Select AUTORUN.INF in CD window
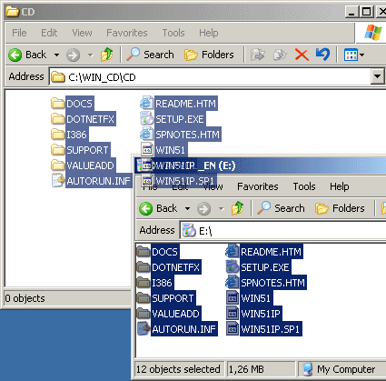 click(x=92, y=181)
